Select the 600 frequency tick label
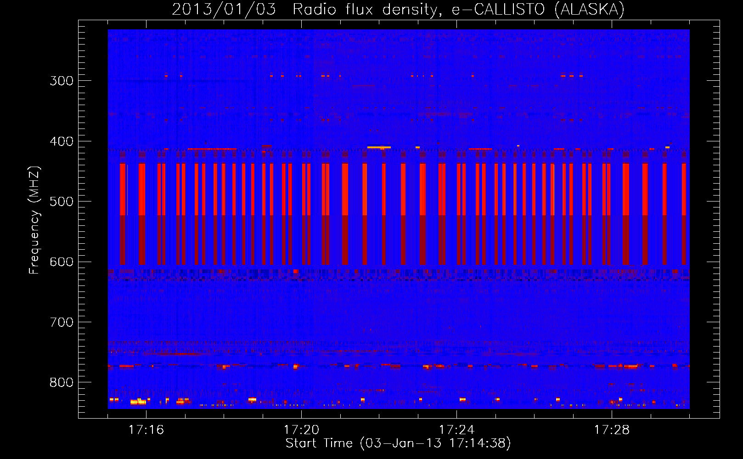743x459 pixels. point(62,262)
